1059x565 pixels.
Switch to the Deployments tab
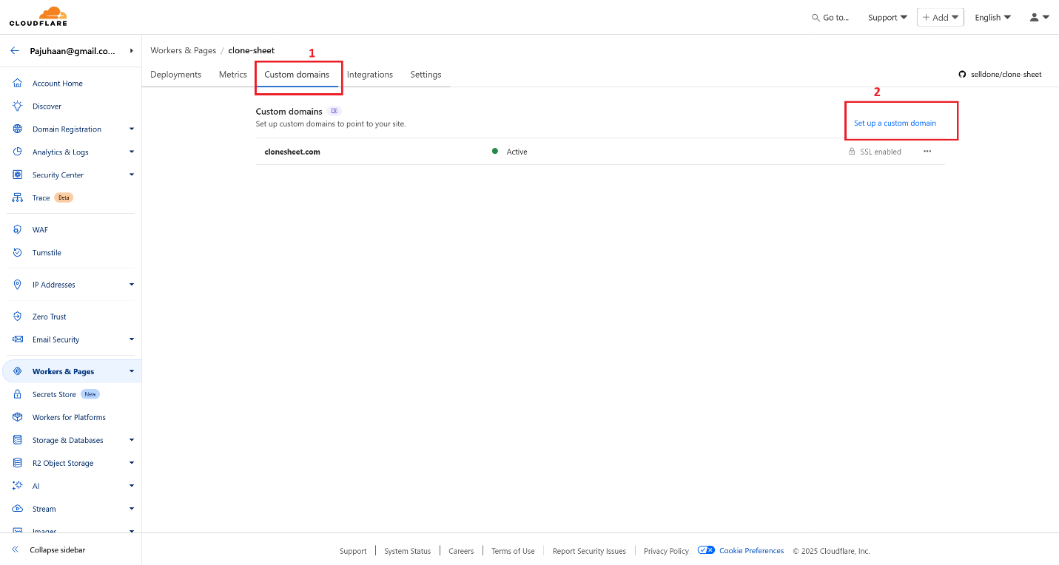point(175,75)
